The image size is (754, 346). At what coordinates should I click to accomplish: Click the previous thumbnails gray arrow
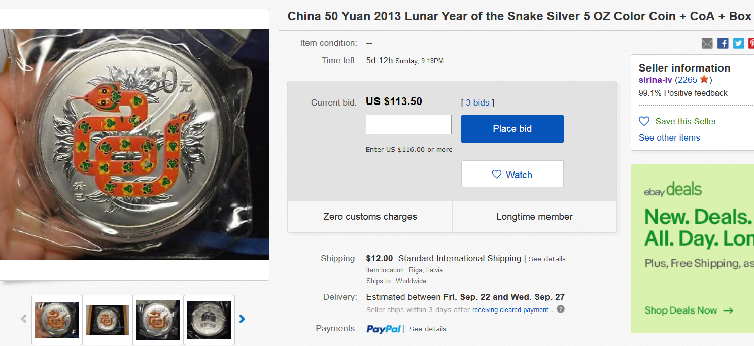click(24, 319)
